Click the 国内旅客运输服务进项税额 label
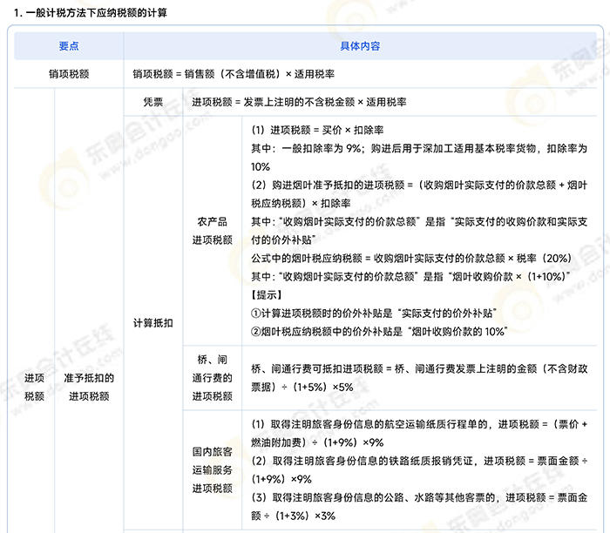The image size is (610, 533). 213,470
